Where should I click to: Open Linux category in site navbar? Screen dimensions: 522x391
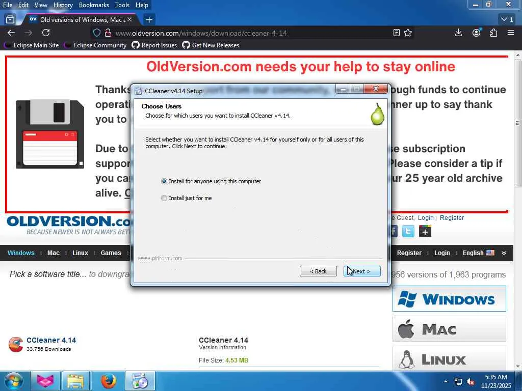(80, 253)
